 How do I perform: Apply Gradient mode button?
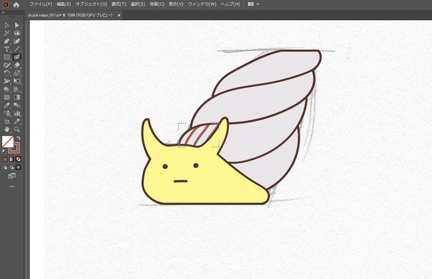tap(11, 159)
